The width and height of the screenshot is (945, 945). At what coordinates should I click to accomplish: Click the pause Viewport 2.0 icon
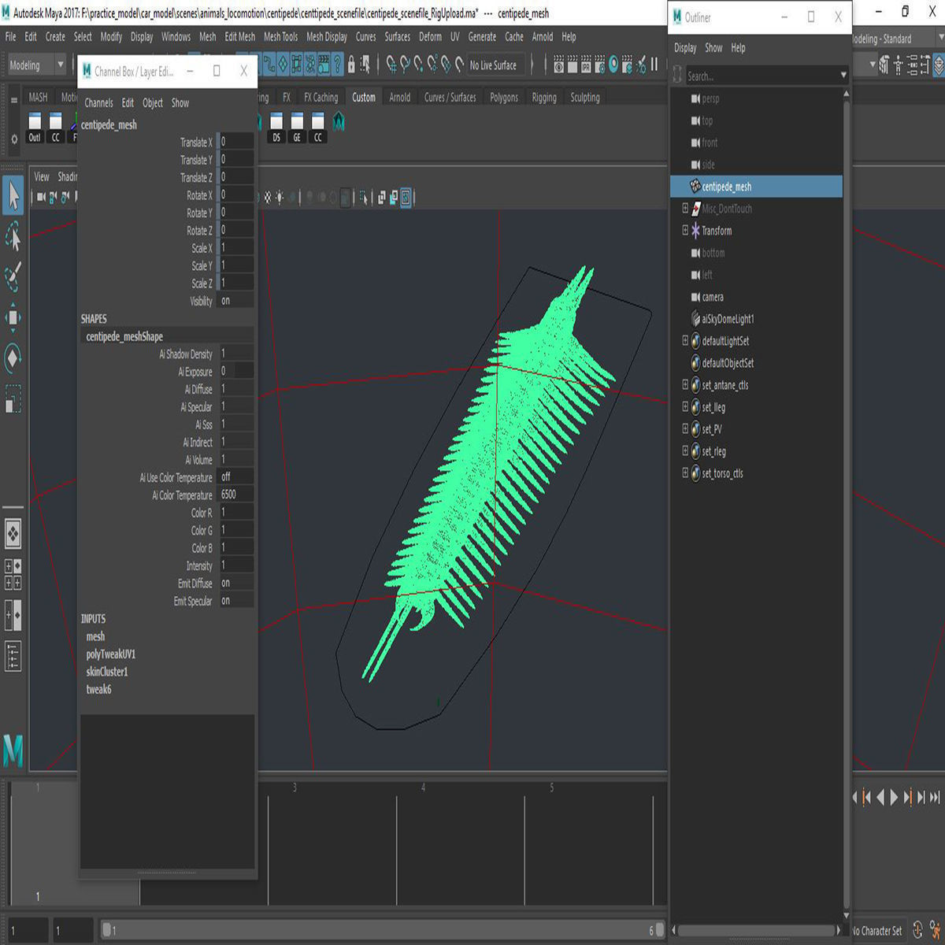(x=654, y=65)
